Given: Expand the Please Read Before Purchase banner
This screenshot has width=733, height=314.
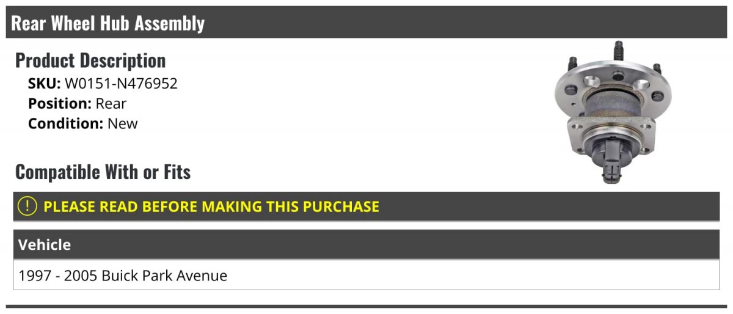Looking at the screenshot, I should [x=366, y=206].
